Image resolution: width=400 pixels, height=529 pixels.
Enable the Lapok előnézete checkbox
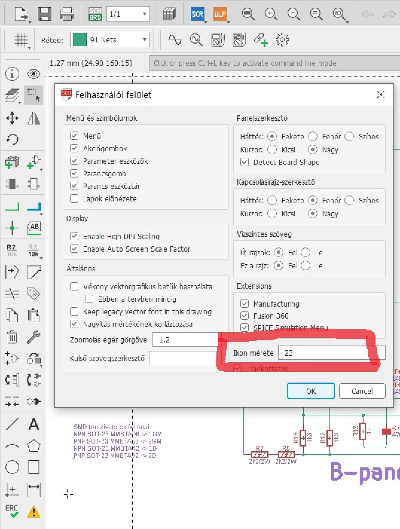pos(74,198)
